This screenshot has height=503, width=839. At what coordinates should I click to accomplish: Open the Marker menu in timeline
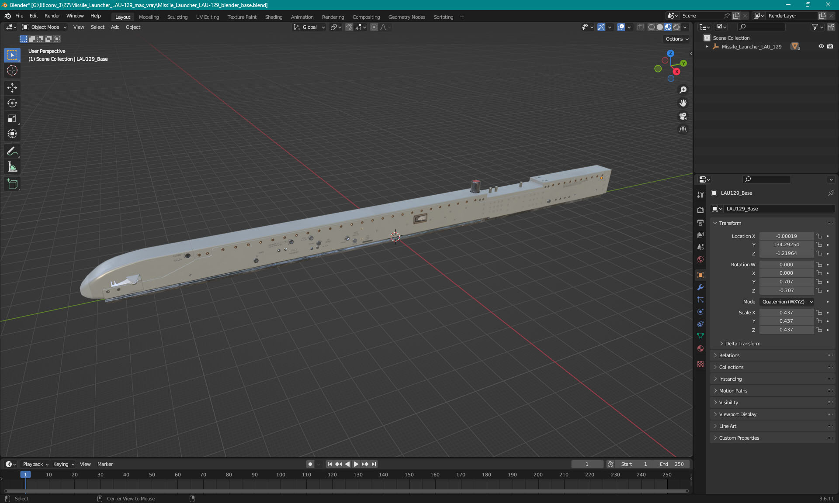click(105, 464)
